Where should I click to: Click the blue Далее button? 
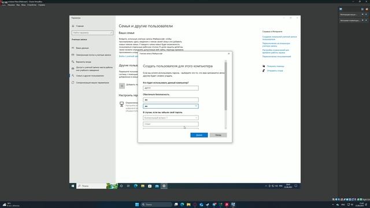tap(199, 135)
